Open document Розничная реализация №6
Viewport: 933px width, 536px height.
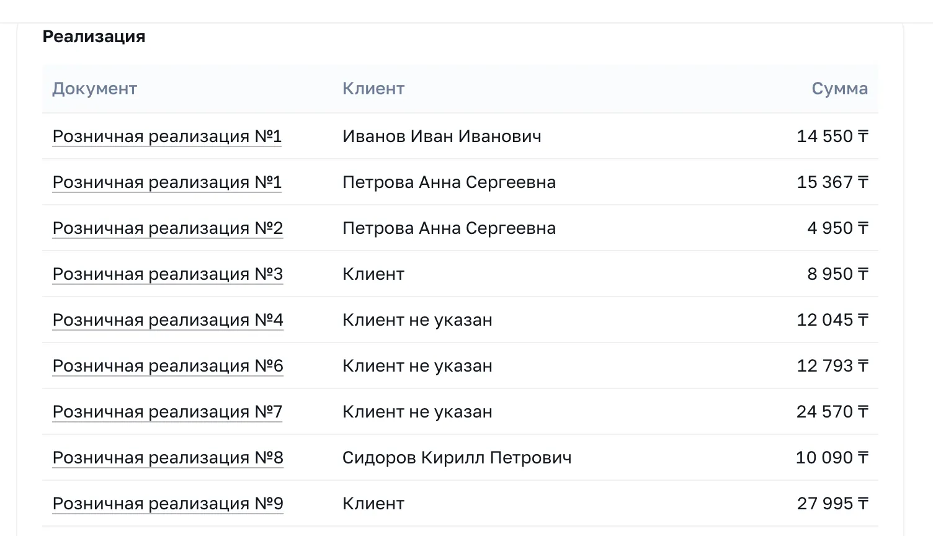pyautogui.click(x=167, y=366)
